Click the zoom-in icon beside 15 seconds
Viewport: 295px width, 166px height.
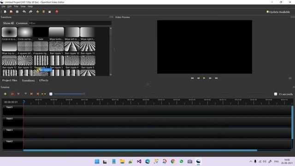click(x=276, y=94)
